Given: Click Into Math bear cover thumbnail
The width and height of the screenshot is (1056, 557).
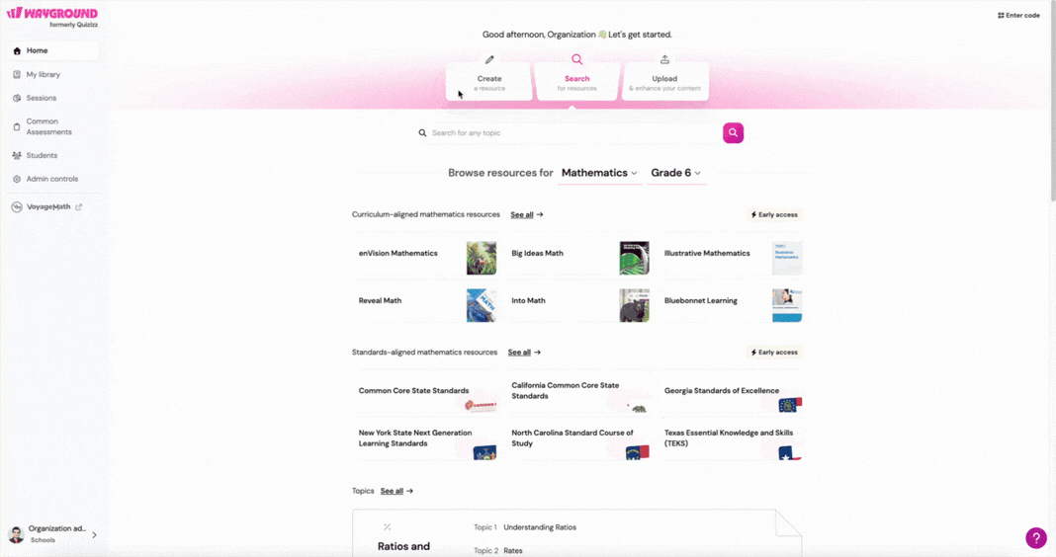Looking at the screenshot, I should point(635,306).
